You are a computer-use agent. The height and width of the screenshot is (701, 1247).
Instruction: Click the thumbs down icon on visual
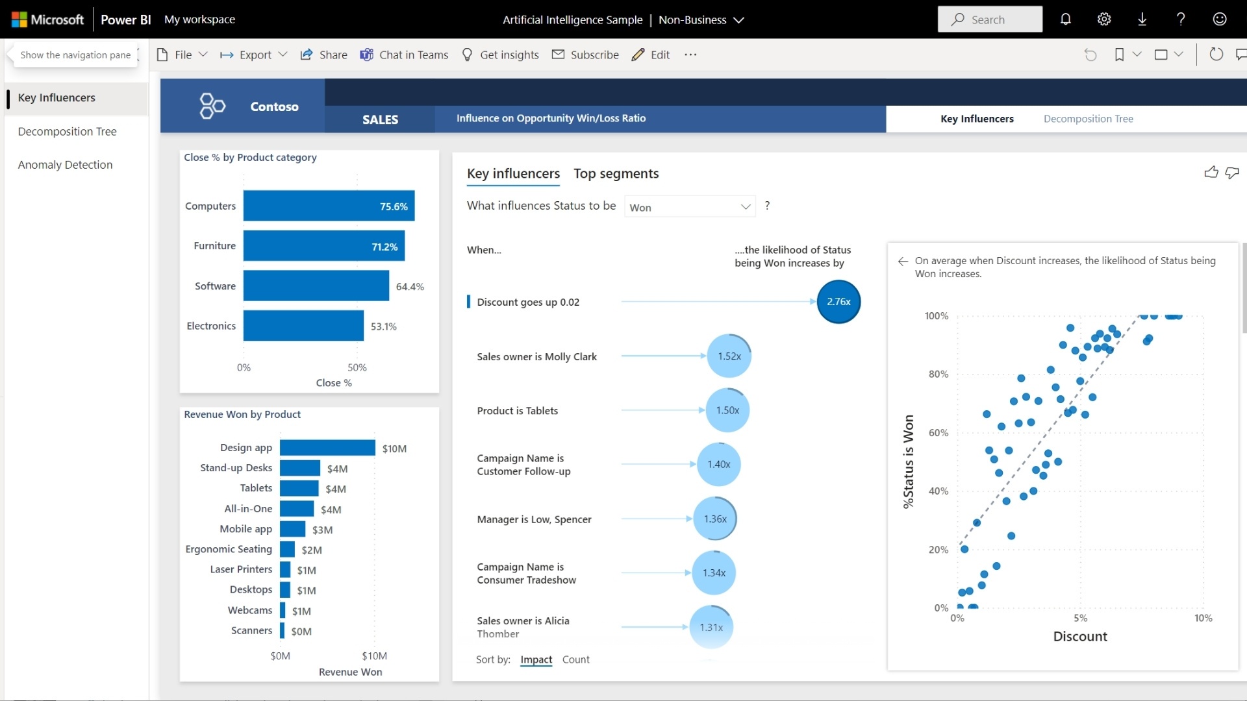point(1232,173)
